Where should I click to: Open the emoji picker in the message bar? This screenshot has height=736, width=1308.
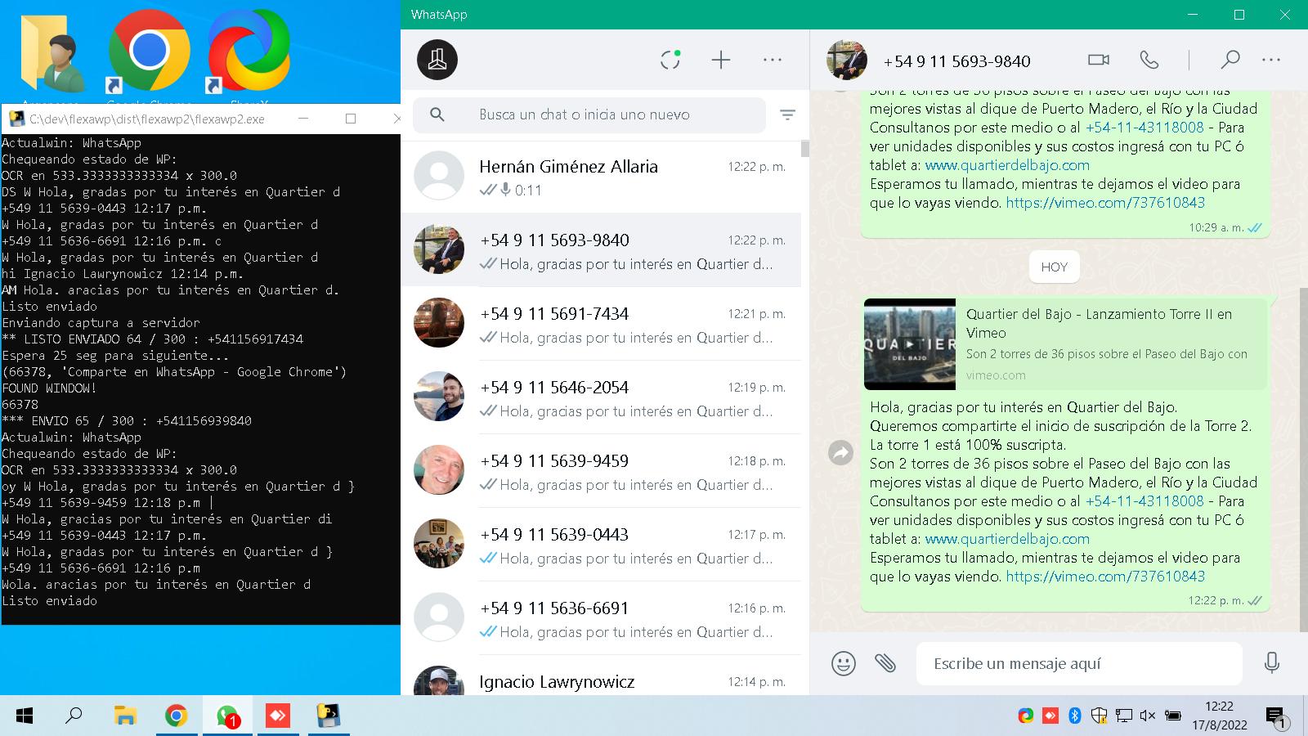coord(844,663)
